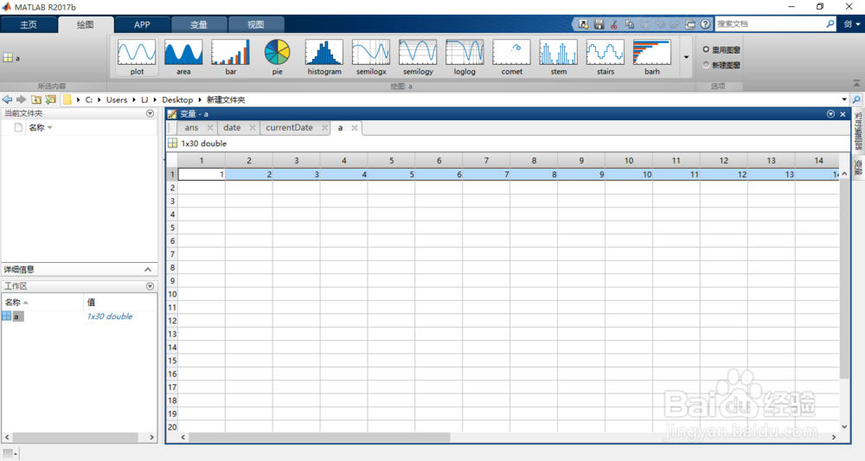Close the ans variable tab
The image size is (865, 461).
(209, 127)
